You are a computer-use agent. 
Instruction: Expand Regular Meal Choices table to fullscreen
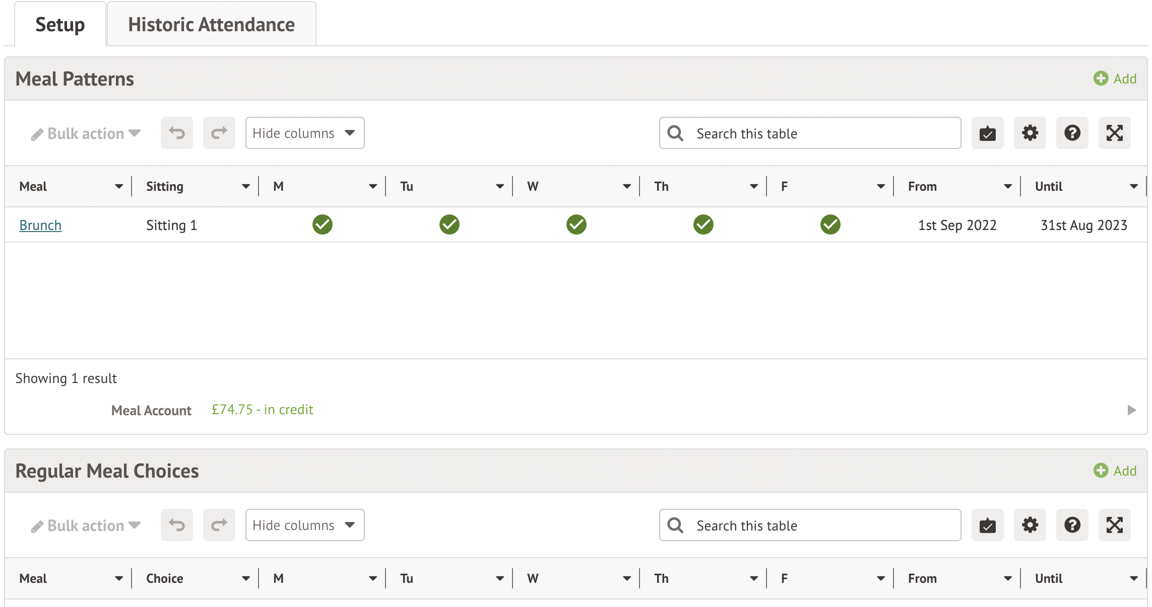point(1114,525)
